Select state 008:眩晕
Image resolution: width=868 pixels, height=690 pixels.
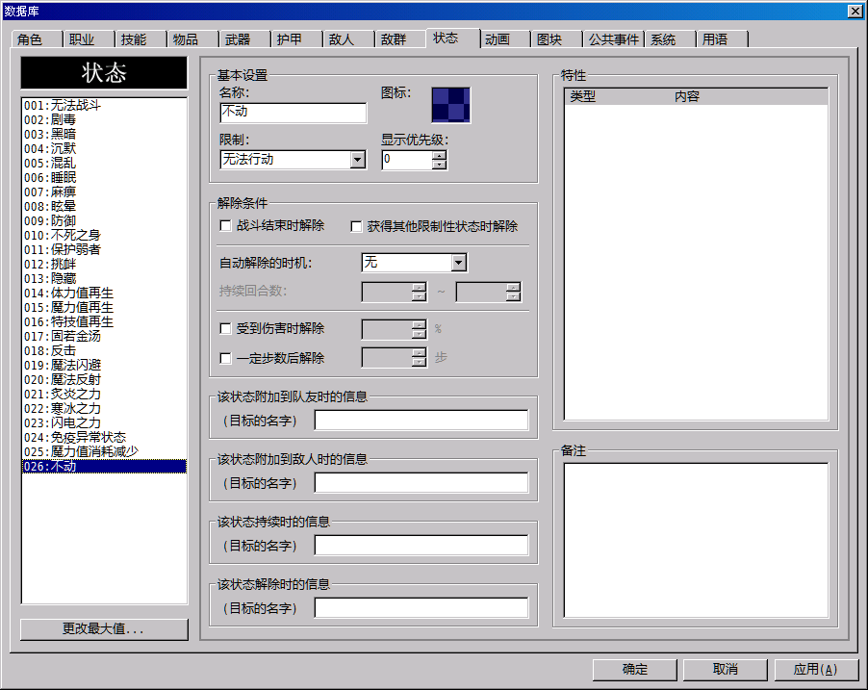click(104, 206)
